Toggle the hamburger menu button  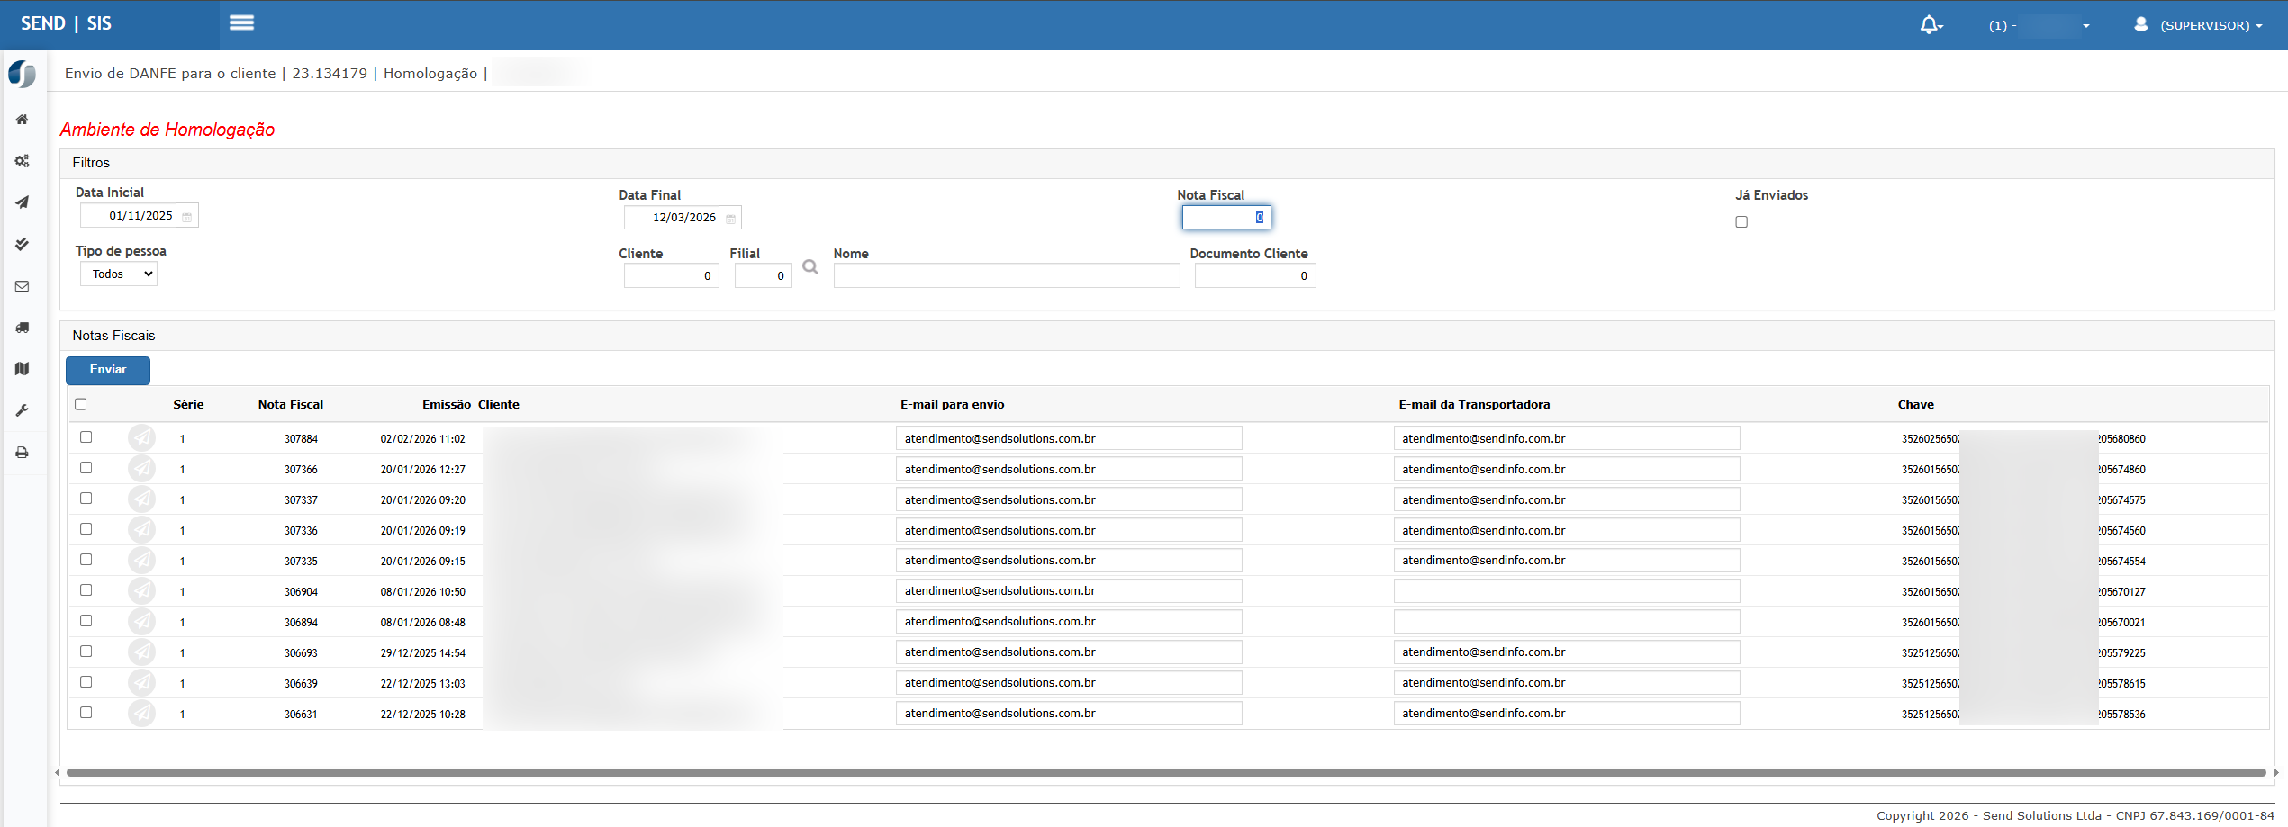pyautogui.click(x=241, y=23)
